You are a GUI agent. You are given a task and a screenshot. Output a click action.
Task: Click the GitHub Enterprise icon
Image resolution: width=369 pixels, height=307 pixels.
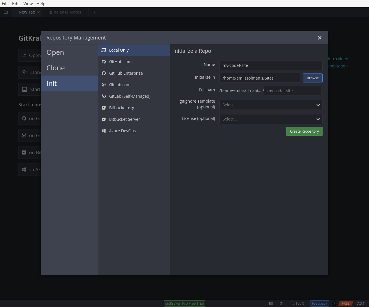pyautogui.click(x=104, y=73)
